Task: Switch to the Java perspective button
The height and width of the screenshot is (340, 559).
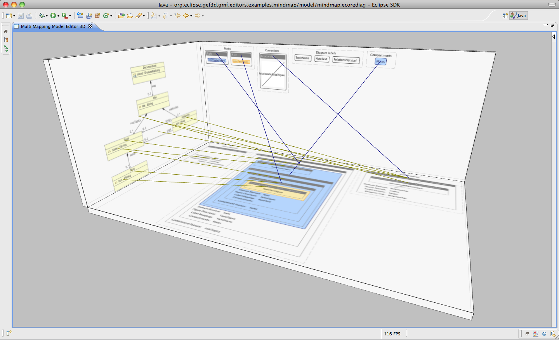Action: click(x=518, y=16)
